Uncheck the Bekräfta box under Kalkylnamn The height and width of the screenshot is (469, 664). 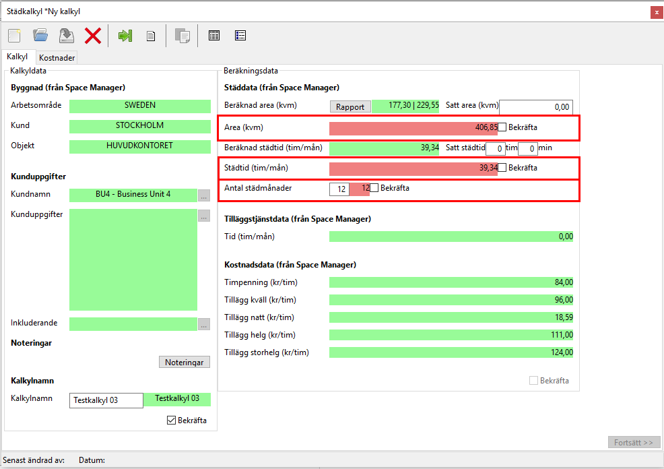pos(171,420)
